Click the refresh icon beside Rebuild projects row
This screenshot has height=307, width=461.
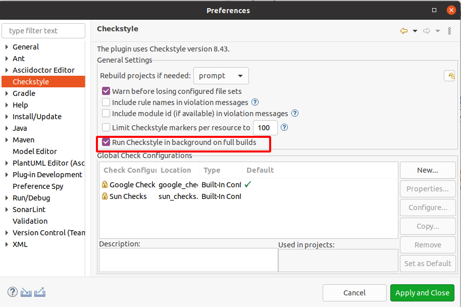[450, 76]
